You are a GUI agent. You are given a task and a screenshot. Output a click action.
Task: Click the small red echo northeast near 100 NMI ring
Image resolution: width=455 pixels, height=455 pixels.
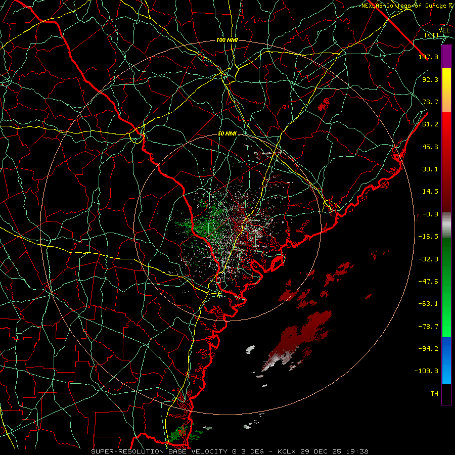pyautogui.click(x=324, y=104)
